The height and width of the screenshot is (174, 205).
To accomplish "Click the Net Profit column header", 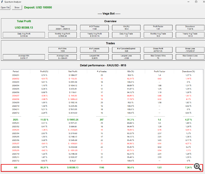I will coord(73,71).
